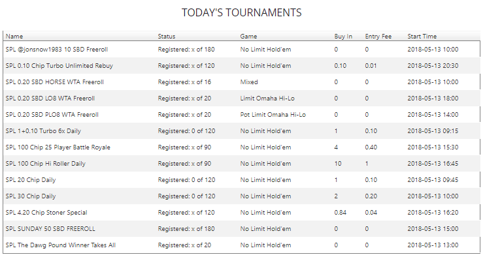Screen dimensions: 485x259
Task: Click the Game column header
Action: pyautogui.click(x=248, y=37)
